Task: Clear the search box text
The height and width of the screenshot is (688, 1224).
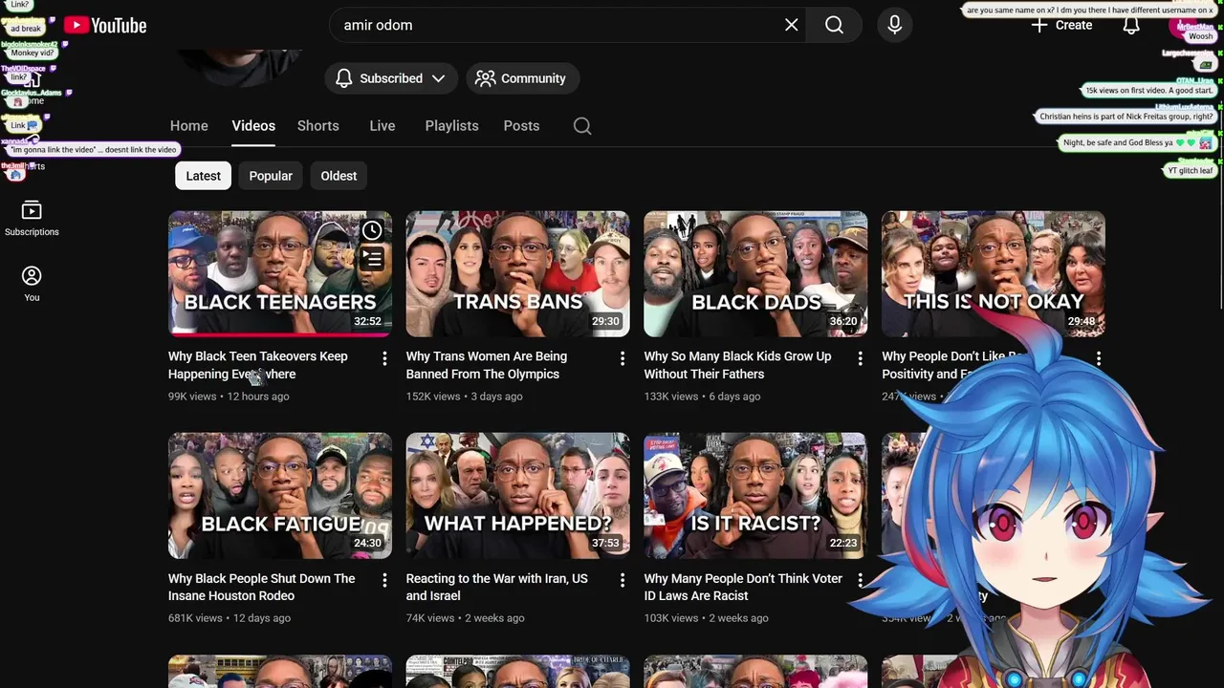Action: pyautogui.click(x=792, y=25)
